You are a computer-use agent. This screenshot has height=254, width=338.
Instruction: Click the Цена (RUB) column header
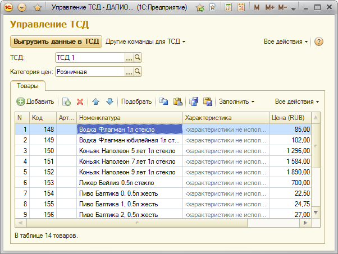[x=290, y=118]
